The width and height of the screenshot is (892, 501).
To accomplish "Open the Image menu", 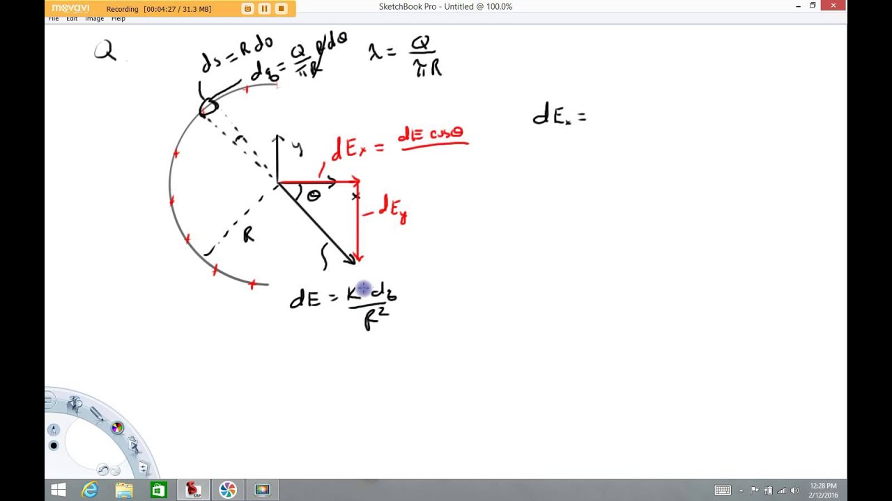I will coord(94,19).
